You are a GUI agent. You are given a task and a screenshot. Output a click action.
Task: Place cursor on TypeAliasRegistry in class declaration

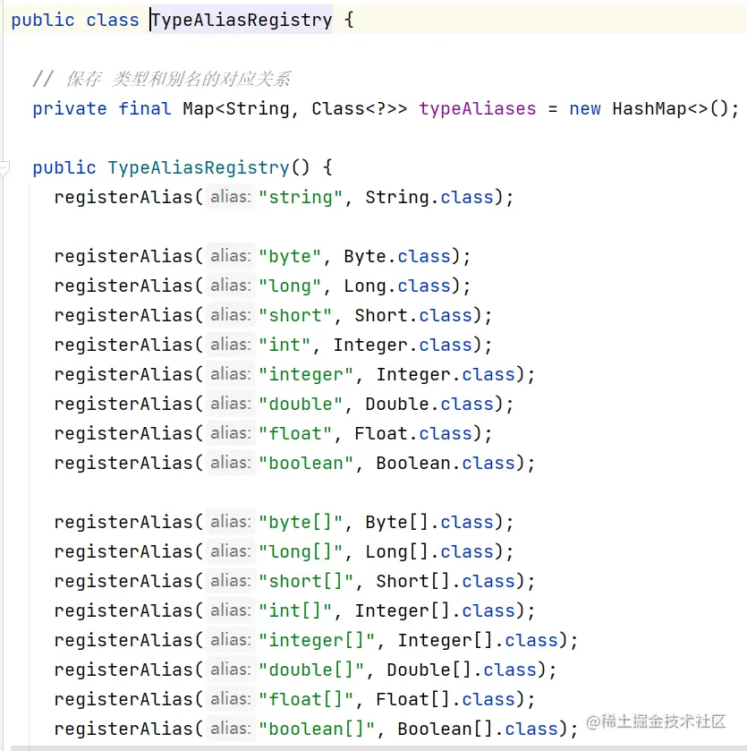[242, 20]
